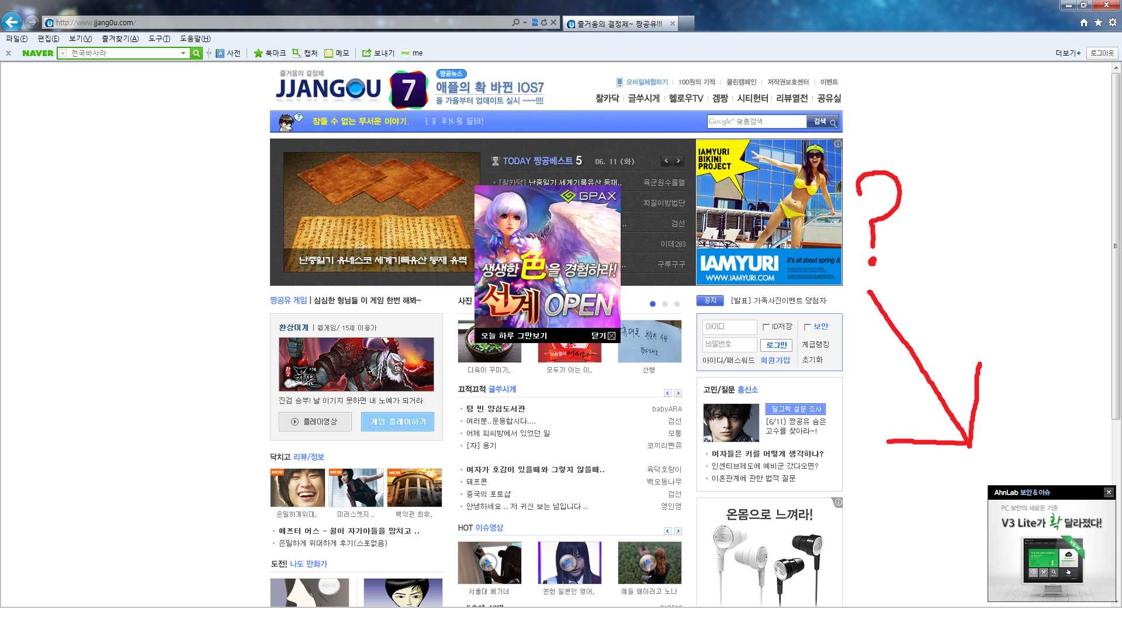Viewport: 1122px width, 640px height.
Task: Open the 메모 memo tool
Action: point(337,53)
